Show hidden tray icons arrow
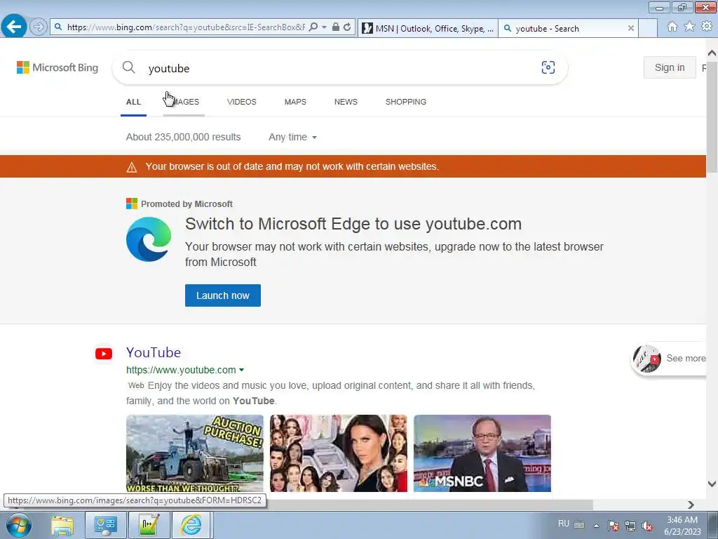 [596, 526]
